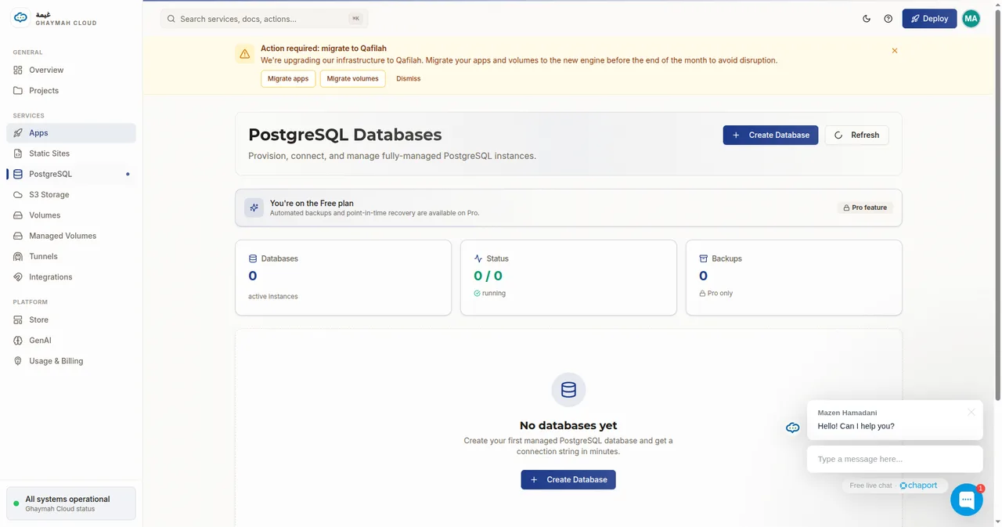Viewport: 1002px width, 527px height.
Task: Click the Backups card archive icon
Action: pos(703,258)
